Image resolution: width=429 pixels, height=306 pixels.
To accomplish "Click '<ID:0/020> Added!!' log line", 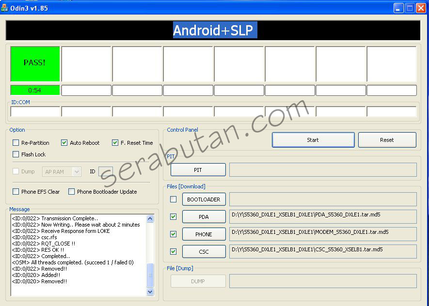I will coord(36,275).
